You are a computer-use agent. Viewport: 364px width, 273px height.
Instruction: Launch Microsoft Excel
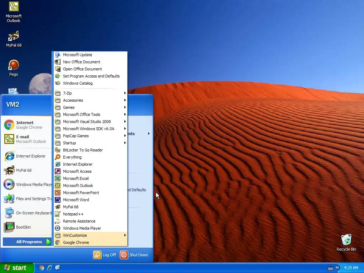91,178
